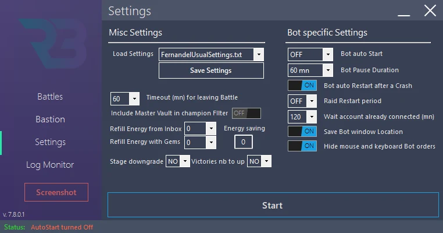
Task: Open the Log Monitor page
Action: point(50,165)
